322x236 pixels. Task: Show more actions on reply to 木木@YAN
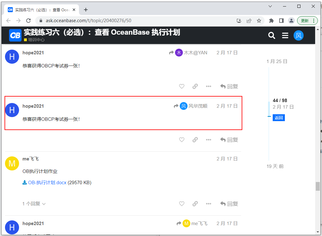[x=208, y=86]
